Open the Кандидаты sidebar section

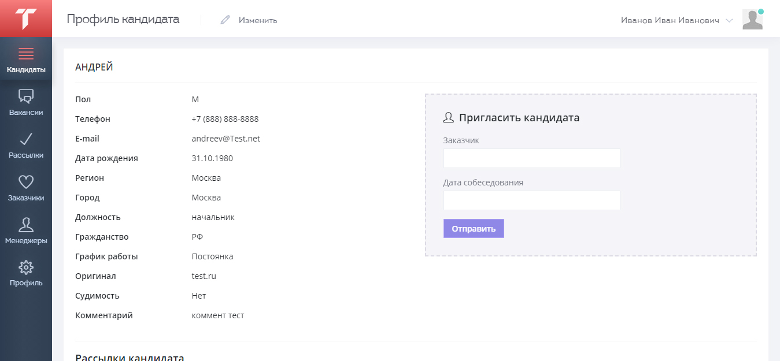[26, 61]
